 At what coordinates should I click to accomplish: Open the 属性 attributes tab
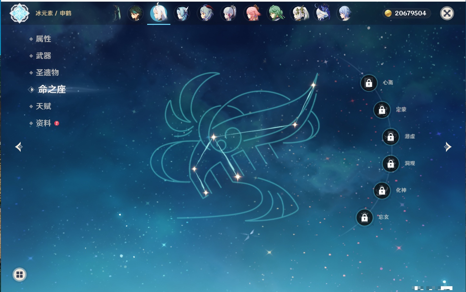tap(43, 39)
